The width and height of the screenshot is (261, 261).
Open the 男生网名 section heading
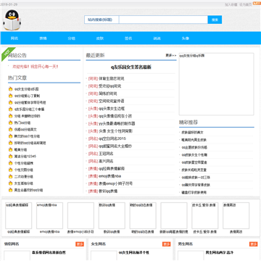tap(186, 244)
